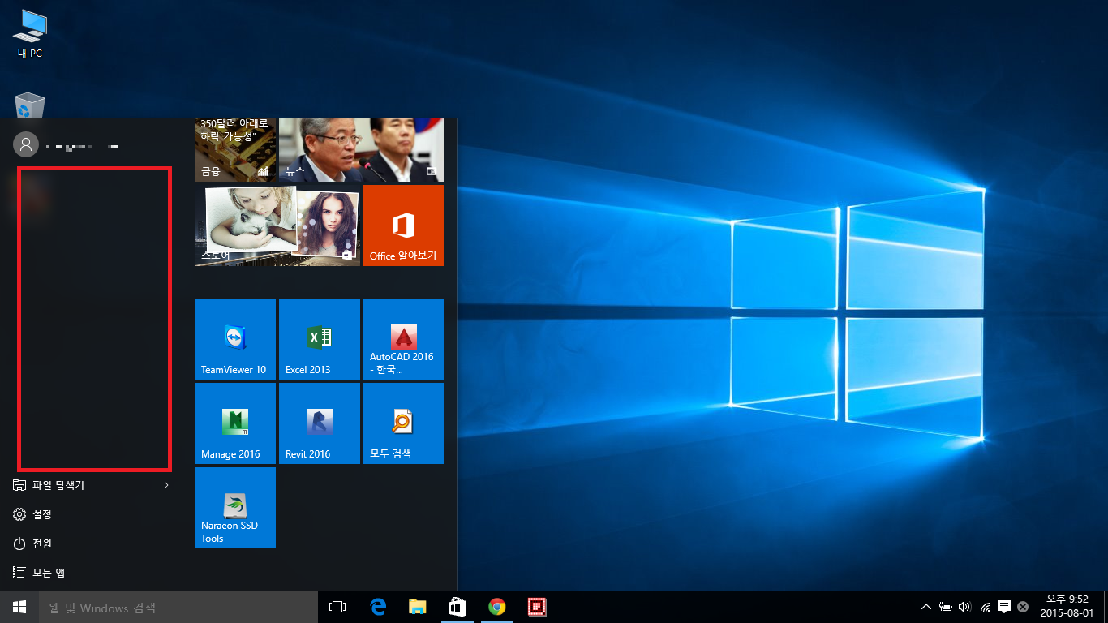The image size is (1108, 623).
Task: Launch Google Chrome from taskbar
Action: [x=496, y=607]
